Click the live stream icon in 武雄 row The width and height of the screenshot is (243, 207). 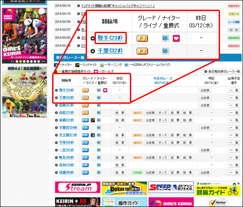[x=99, y=173]
